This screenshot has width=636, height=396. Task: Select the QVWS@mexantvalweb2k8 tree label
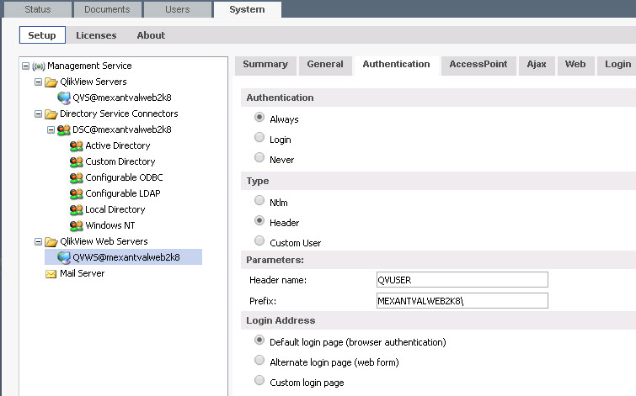[x=126, y=257]
